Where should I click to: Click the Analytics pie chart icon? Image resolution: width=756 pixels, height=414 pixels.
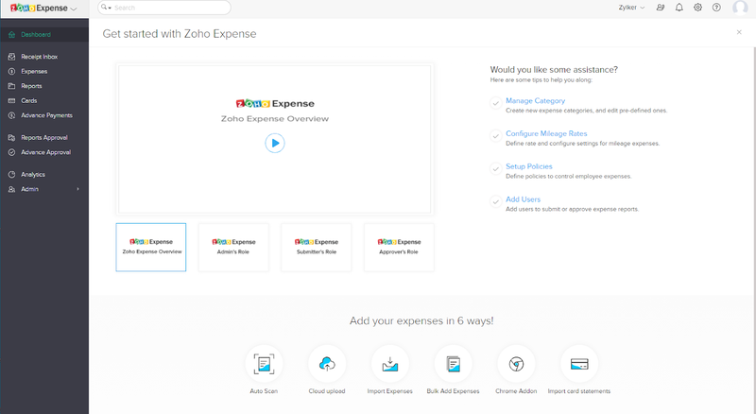coord(11,175)
